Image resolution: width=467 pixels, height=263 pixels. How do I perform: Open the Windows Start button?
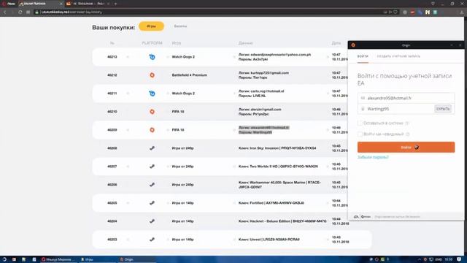point(4,259)
